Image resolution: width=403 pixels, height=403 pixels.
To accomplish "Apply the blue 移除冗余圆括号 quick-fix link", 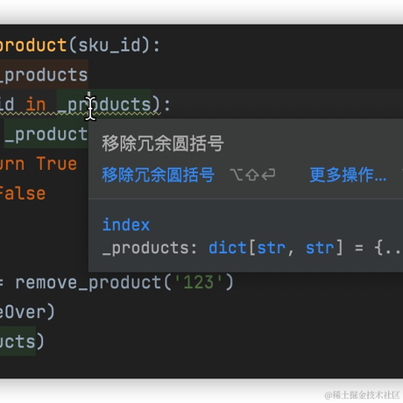I will coord(158,174).
